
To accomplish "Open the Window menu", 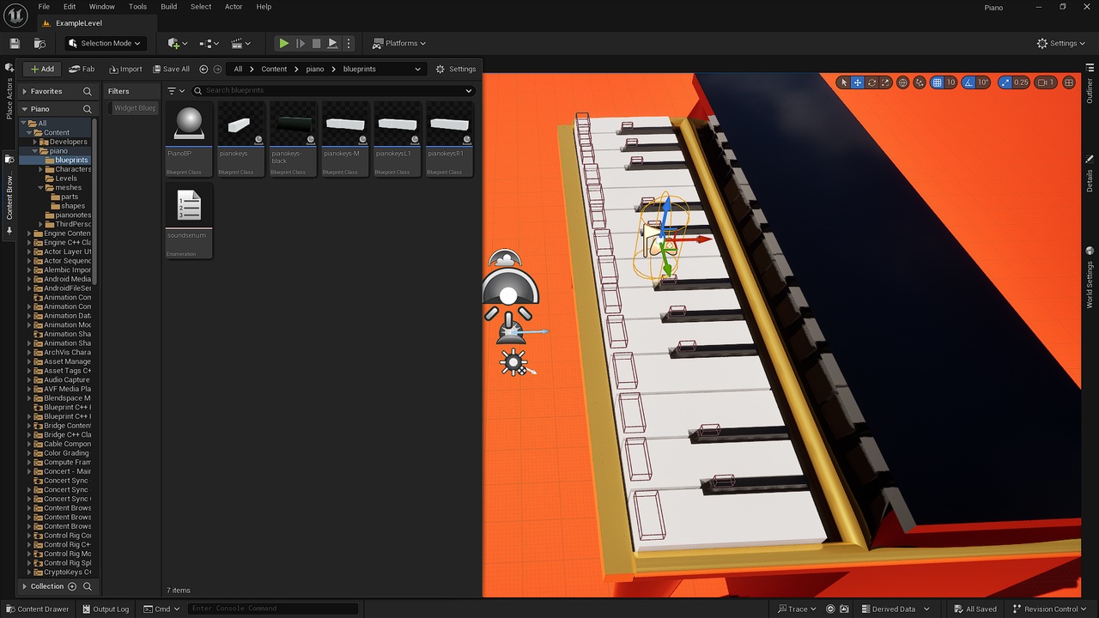I will 102,7.
